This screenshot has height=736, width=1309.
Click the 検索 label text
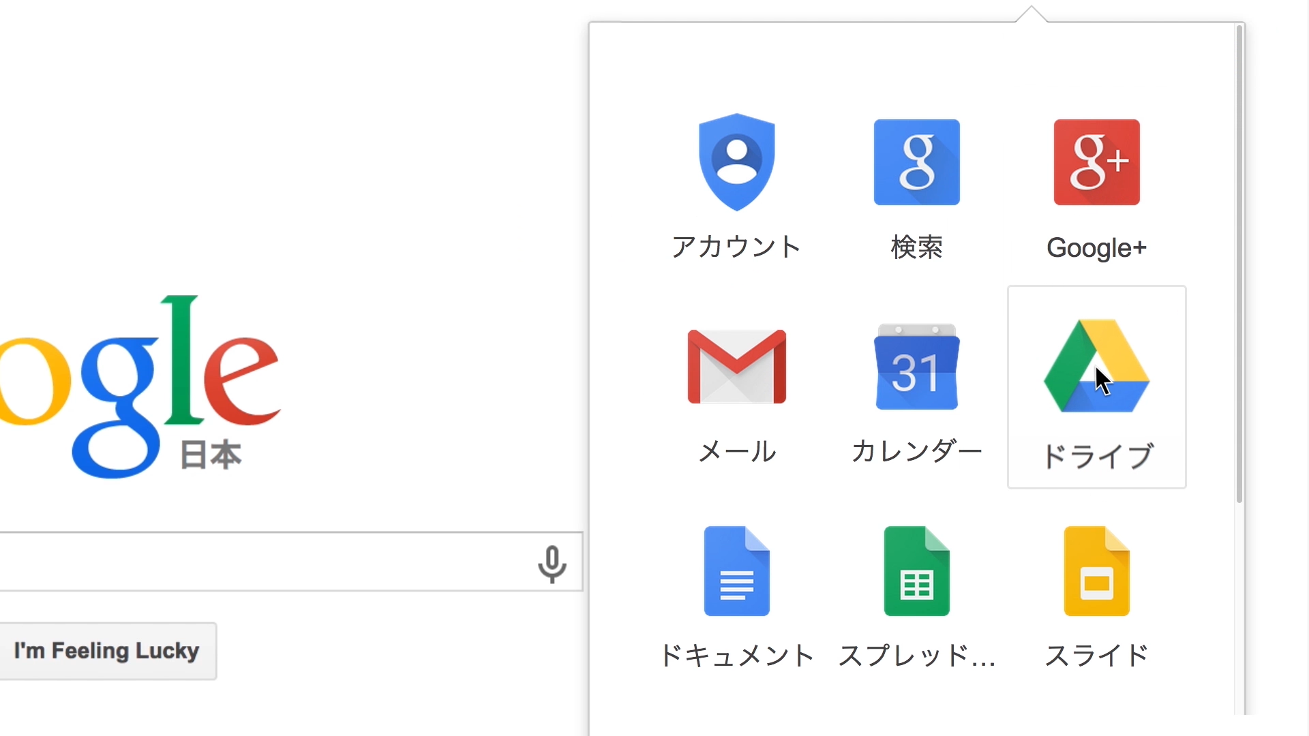tap(917, 247)
